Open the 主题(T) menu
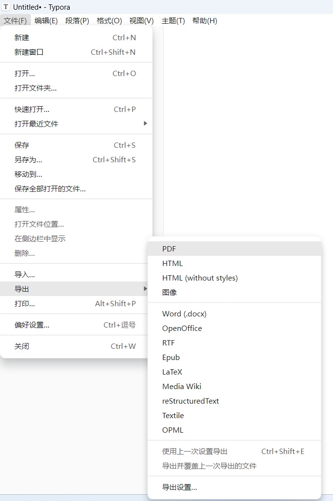The height and width of the screenshot is (501, 333). tap(173, 21)
